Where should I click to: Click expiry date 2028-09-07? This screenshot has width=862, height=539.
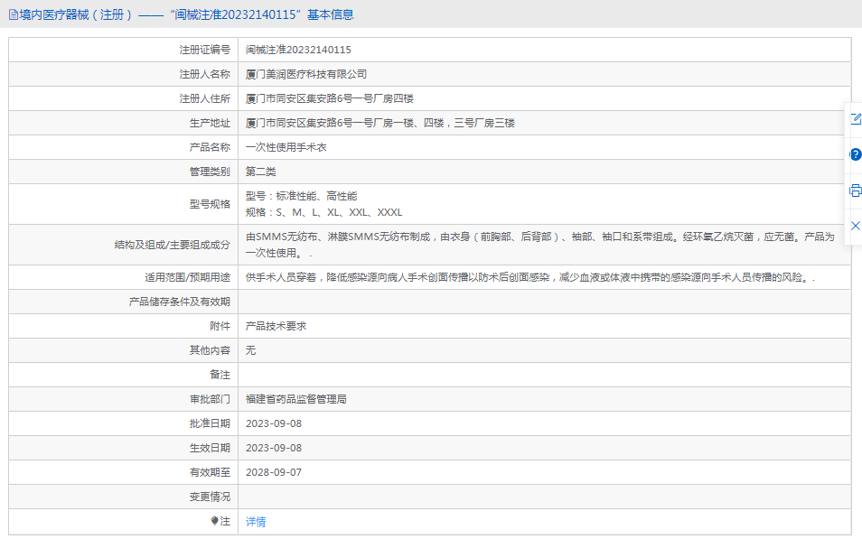click(274, 472)
